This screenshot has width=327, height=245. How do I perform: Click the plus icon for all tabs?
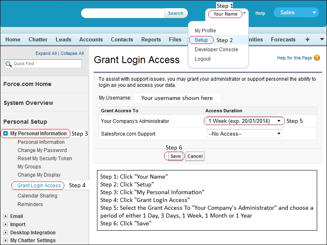pos(307,39)
